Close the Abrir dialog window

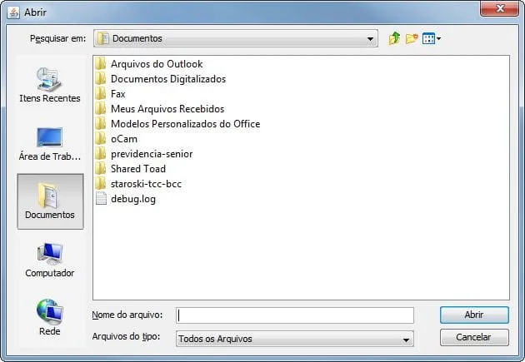[x=499, y=8]
